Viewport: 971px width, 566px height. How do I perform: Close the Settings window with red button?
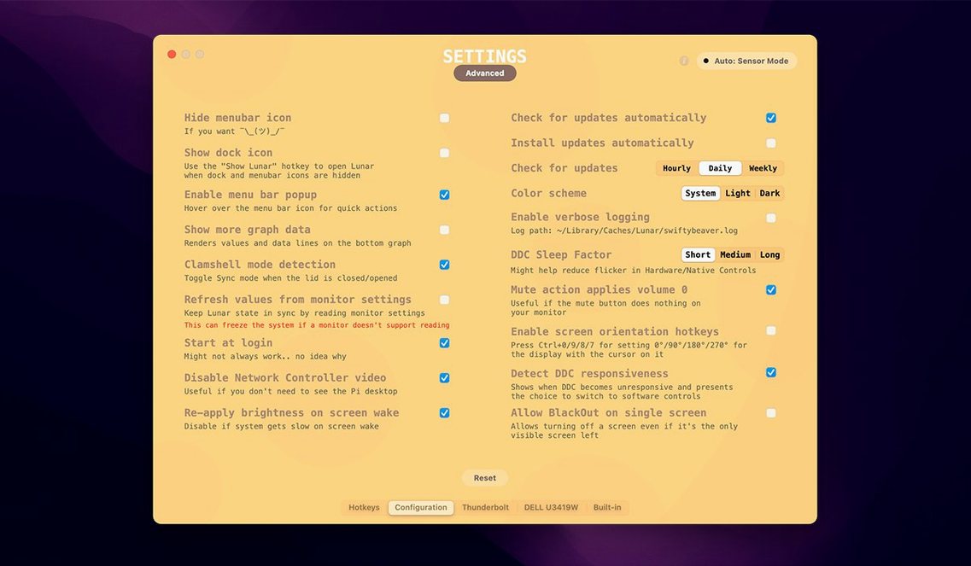(x=172, y=55)
